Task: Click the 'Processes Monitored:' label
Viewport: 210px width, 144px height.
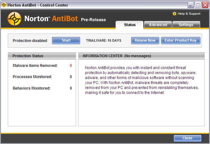Action: [32, 77]
